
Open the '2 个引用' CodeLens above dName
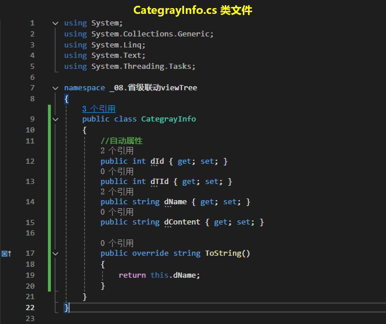117,192
